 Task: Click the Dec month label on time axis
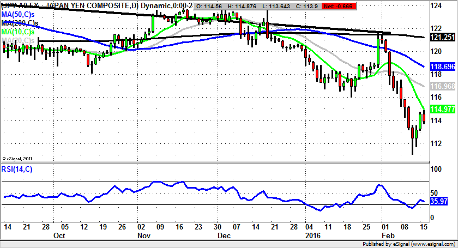coord(225,236)
